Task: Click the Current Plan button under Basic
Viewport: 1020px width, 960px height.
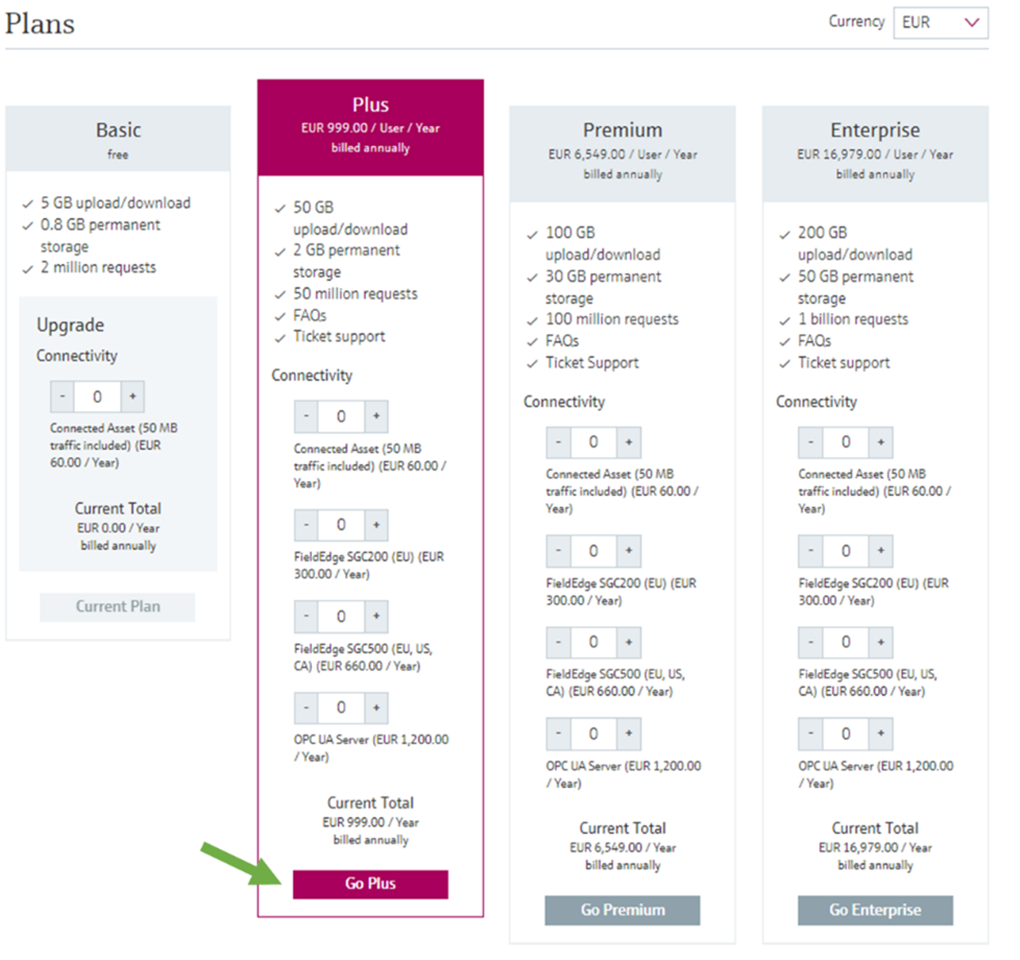Action: [x=117, y=606]
